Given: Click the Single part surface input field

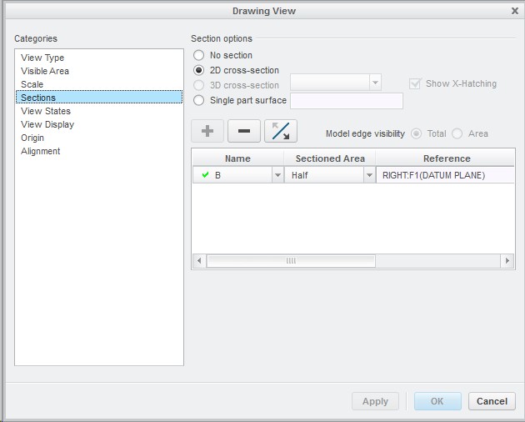Looking at the screenshot, I should (x=347, y=101).
